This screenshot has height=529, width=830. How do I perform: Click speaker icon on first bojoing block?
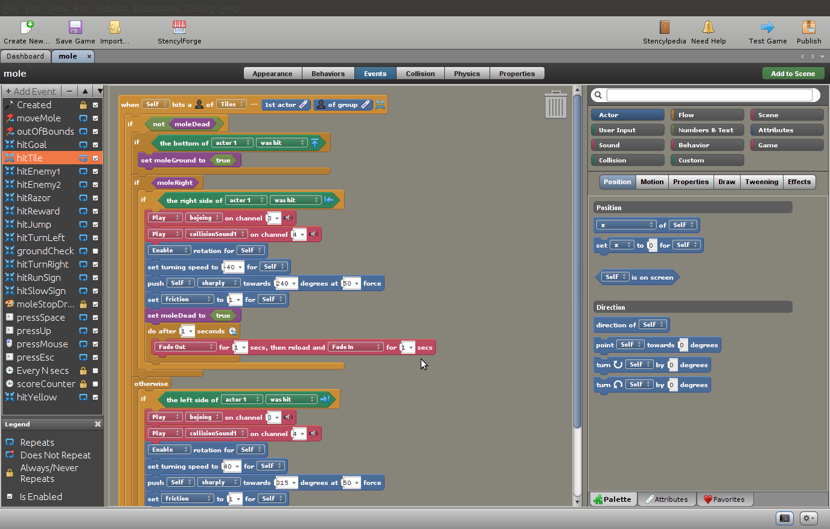pos(289,218)
